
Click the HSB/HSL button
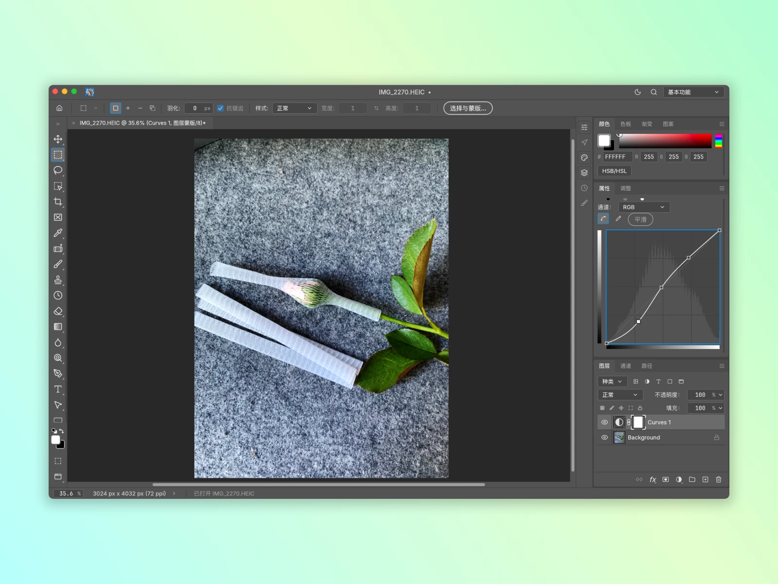pyautogui.click(x=615, y=171)
